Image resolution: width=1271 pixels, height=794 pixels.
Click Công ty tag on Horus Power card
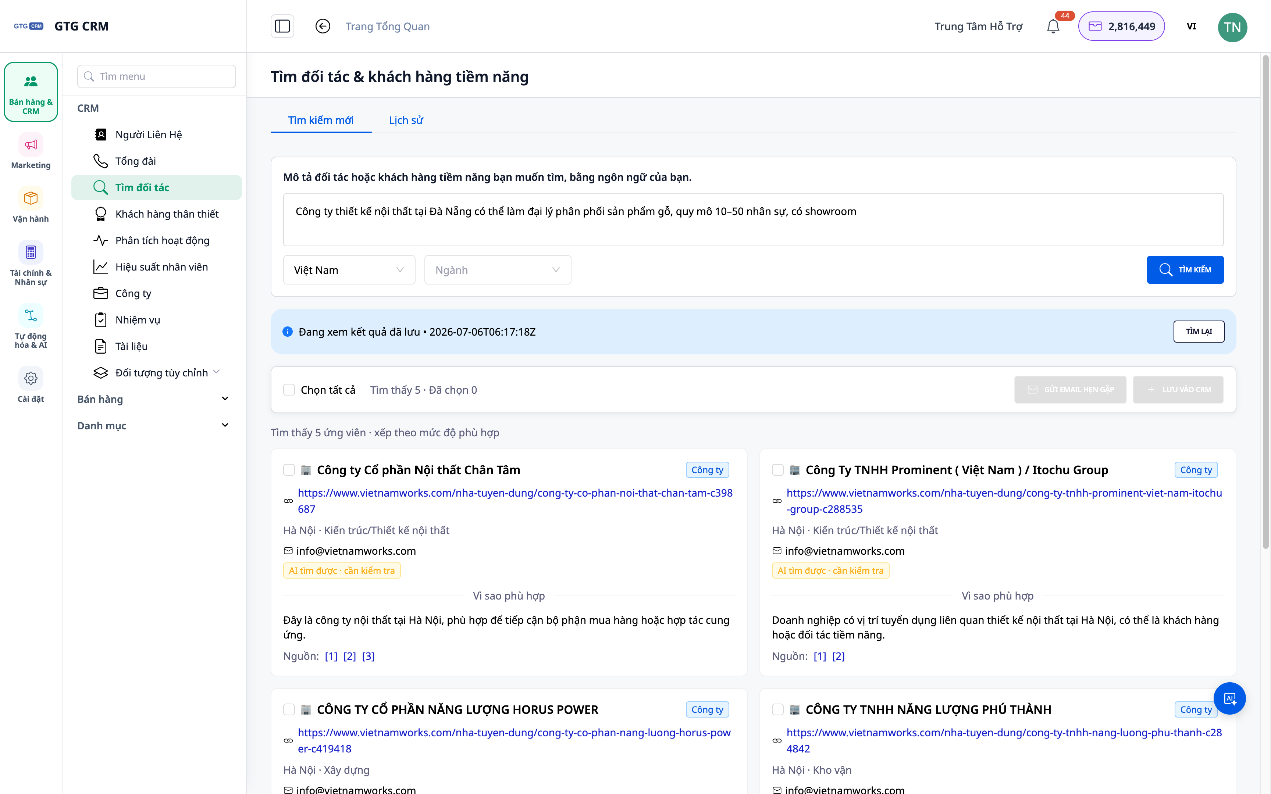(x=707, y=709)
